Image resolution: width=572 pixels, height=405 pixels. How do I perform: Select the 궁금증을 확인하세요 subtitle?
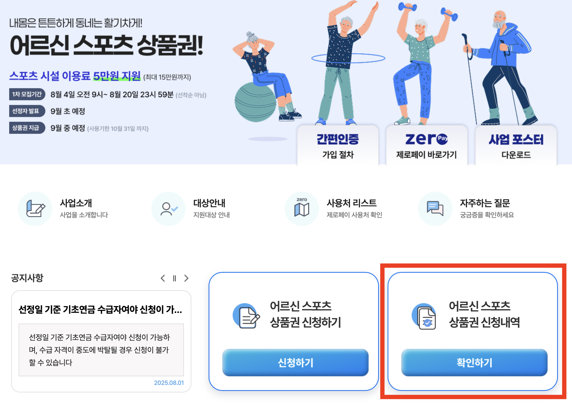(487, 215)
